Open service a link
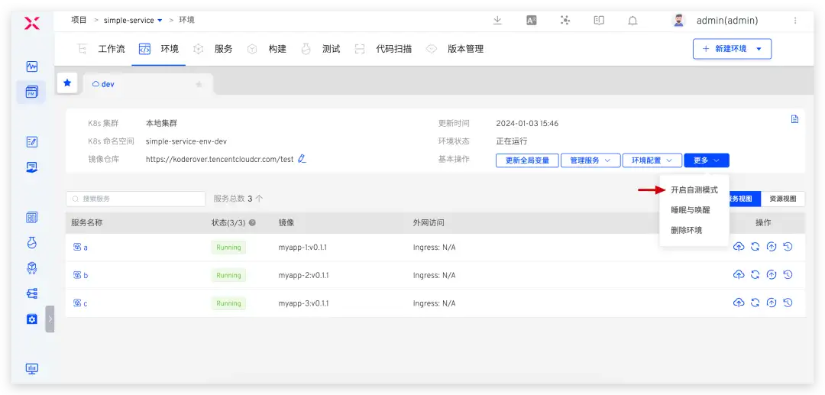Viewport: 825px width, 395px height. point(85,248)
